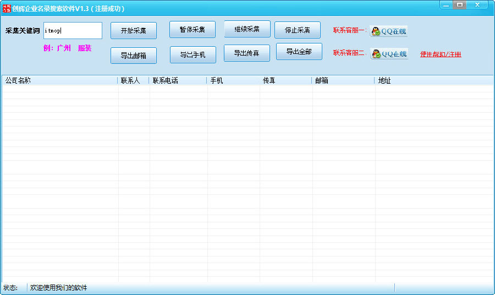Sort by 公司名称 column header

coord(59,80)
